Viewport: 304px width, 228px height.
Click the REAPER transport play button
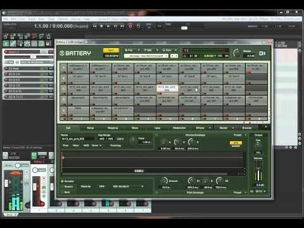[x=108, y=27]
